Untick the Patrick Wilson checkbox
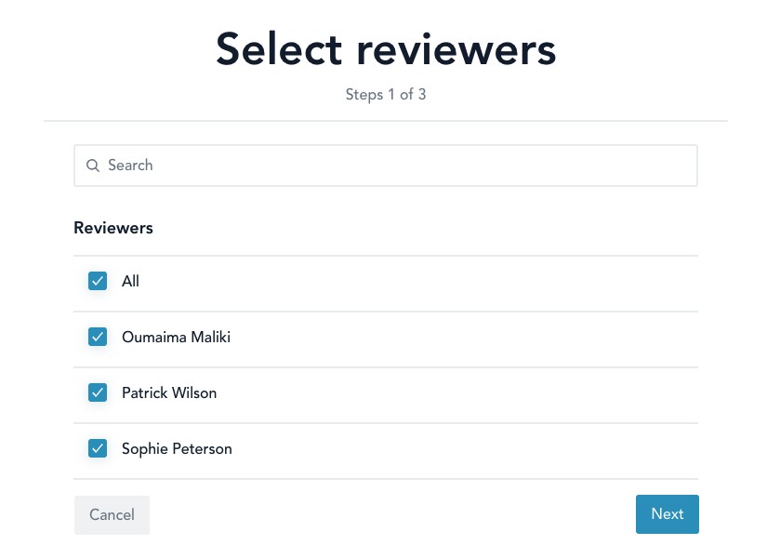The height and width of the screenshot is (558, 767). point(98,392)
